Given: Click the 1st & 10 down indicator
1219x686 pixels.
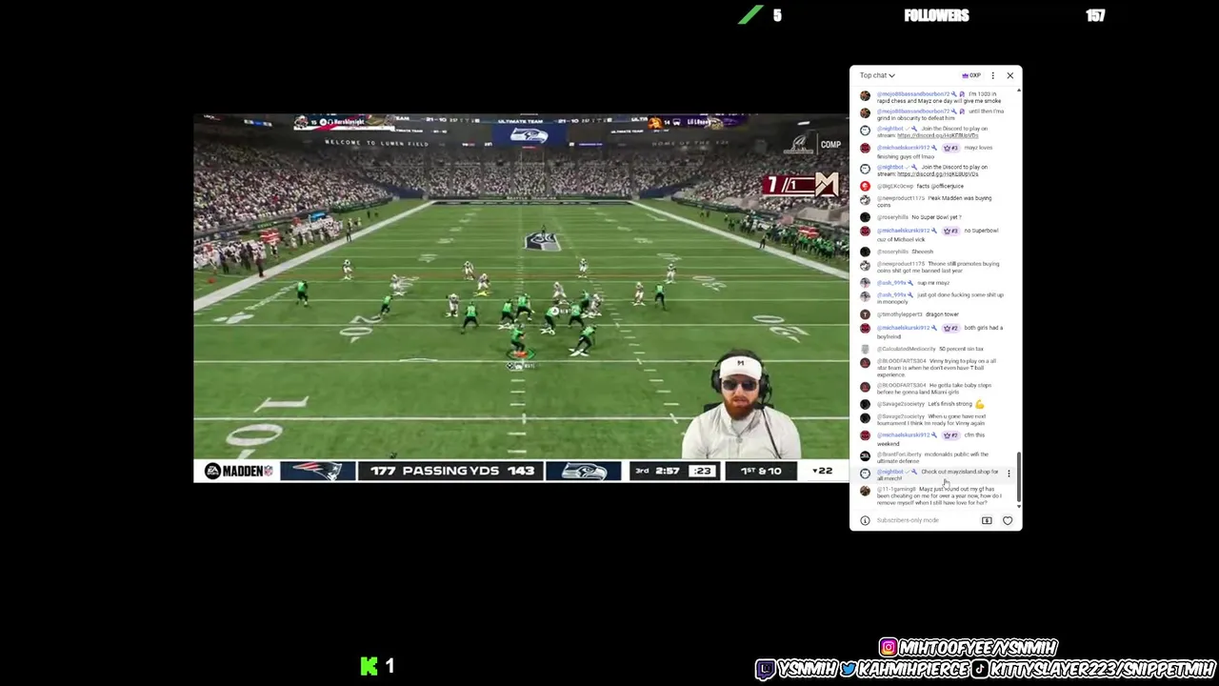Looking at the screenshot, I should tap(761, 471).
